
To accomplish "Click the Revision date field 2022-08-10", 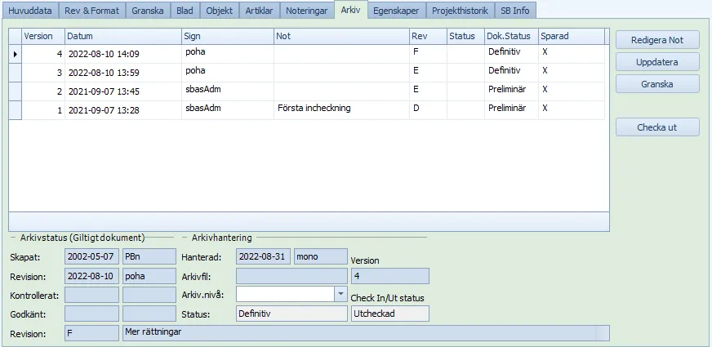I will coord(91,276).
